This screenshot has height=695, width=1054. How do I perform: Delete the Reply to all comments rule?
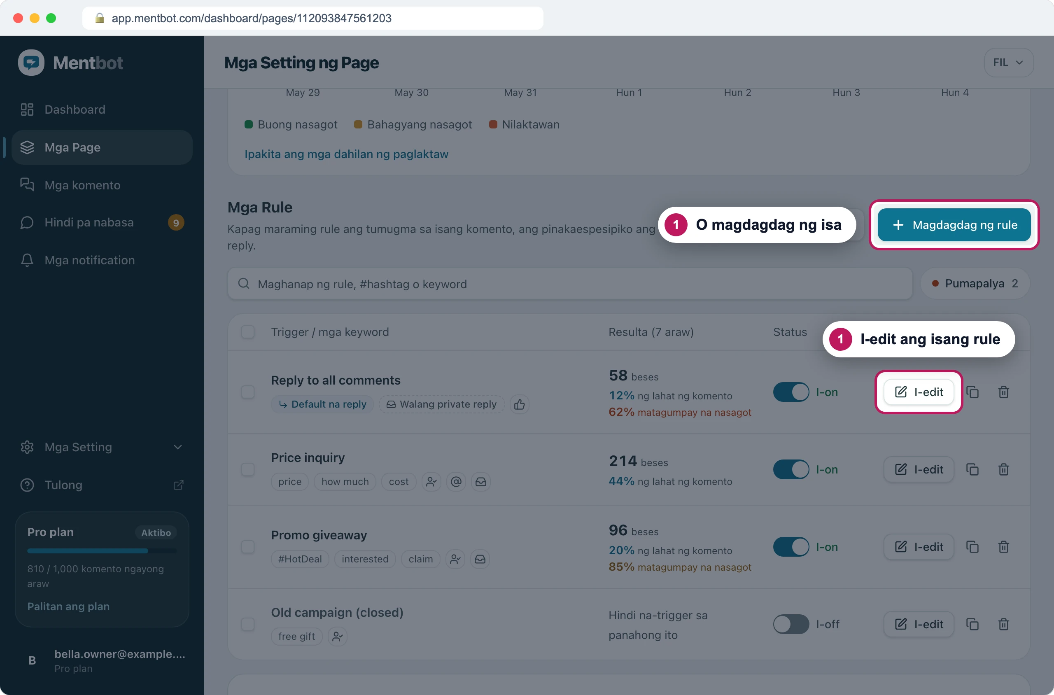1004,392
